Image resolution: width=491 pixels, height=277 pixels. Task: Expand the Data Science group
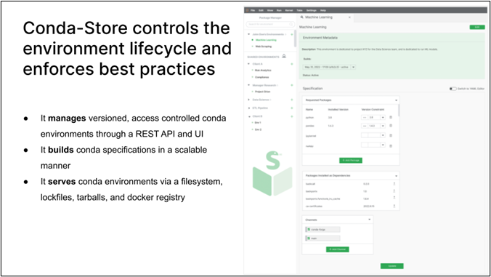249,100
